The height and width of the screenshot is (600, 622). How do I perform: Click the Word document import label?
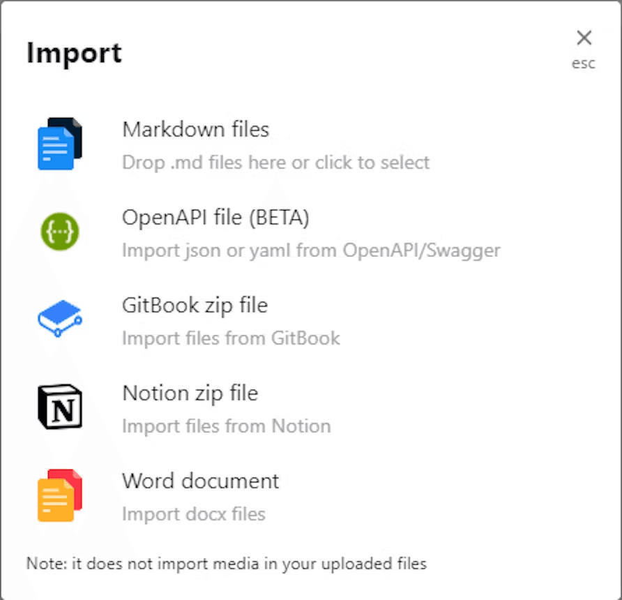pos(200,481)
